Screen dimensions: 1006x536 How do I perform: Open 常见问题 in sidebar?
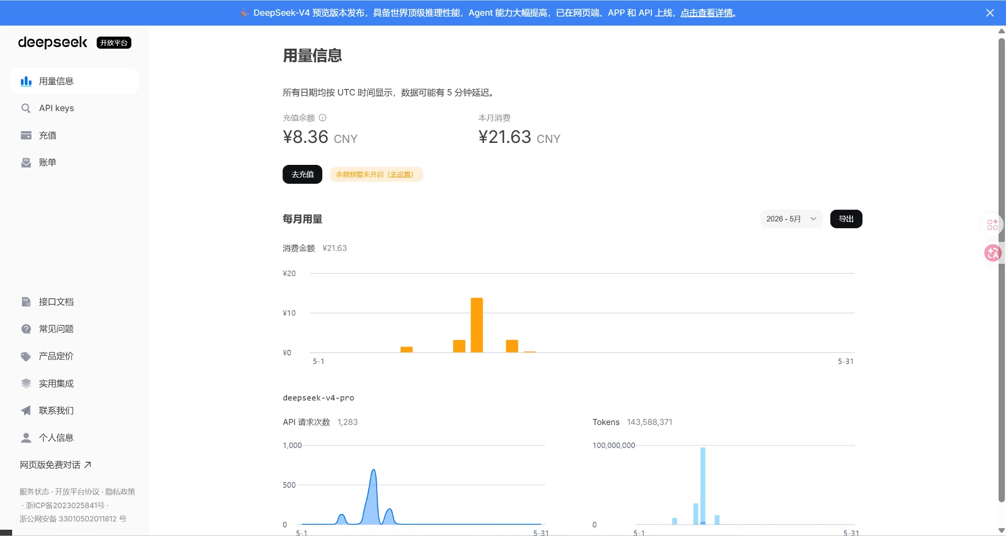(x=74, y=329)
